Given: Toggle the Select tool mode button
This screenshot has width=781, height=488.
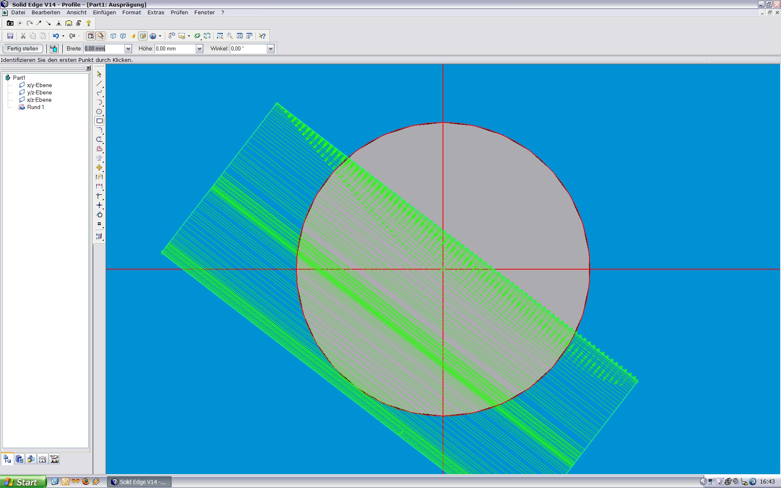Looking at the screenshot, I should (91, 36).
